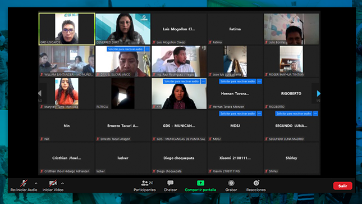Select the CENEPRED DIFAT video tile
This screenshot has height=204, width=362.
point(123,29)
